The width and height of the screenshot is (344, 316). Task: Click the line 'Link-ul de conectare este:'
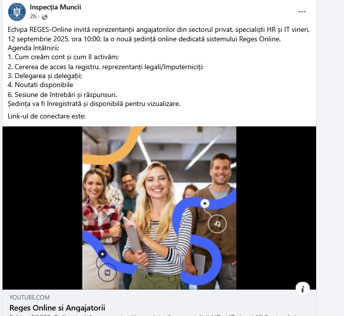click(47, 116)
